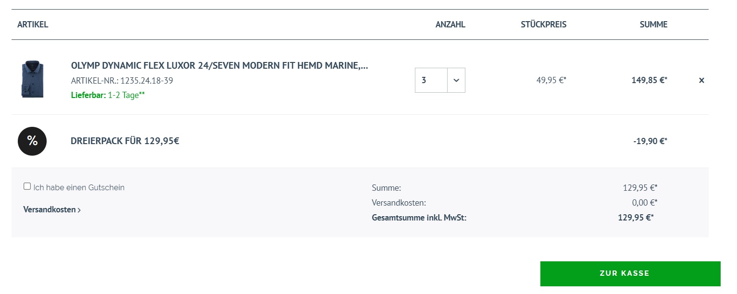This screenshot has height=294, width=737.
Task: Click the bold Gesamtsumme amount 129,95 €
Action: coord(636,218)
